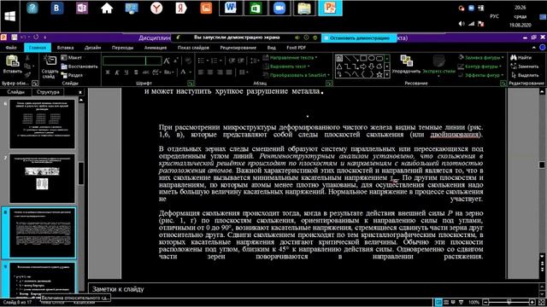Viewport: 547px width, 307px height.
Task: Click Остановить демонстрацию button
Action: coord(359,38)
